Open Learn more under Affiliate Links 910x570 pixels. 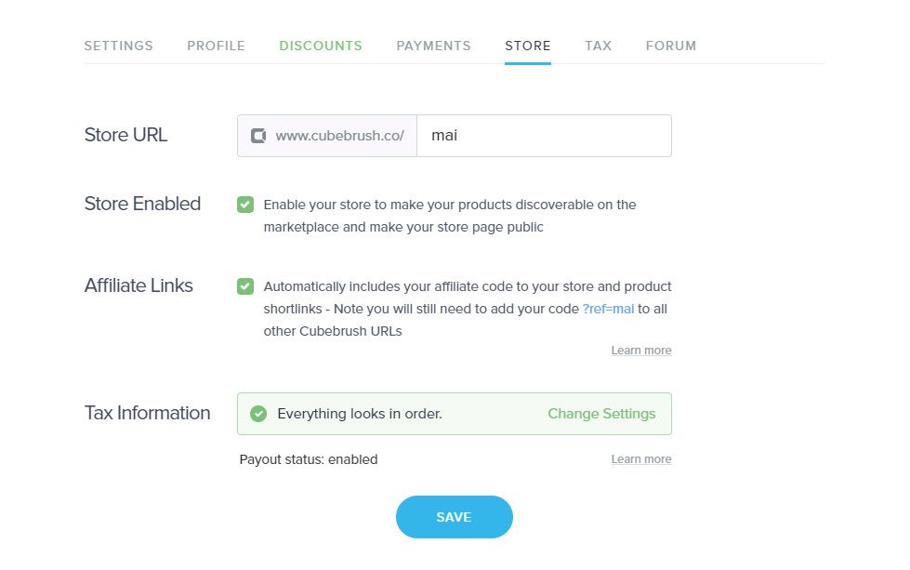641,351
